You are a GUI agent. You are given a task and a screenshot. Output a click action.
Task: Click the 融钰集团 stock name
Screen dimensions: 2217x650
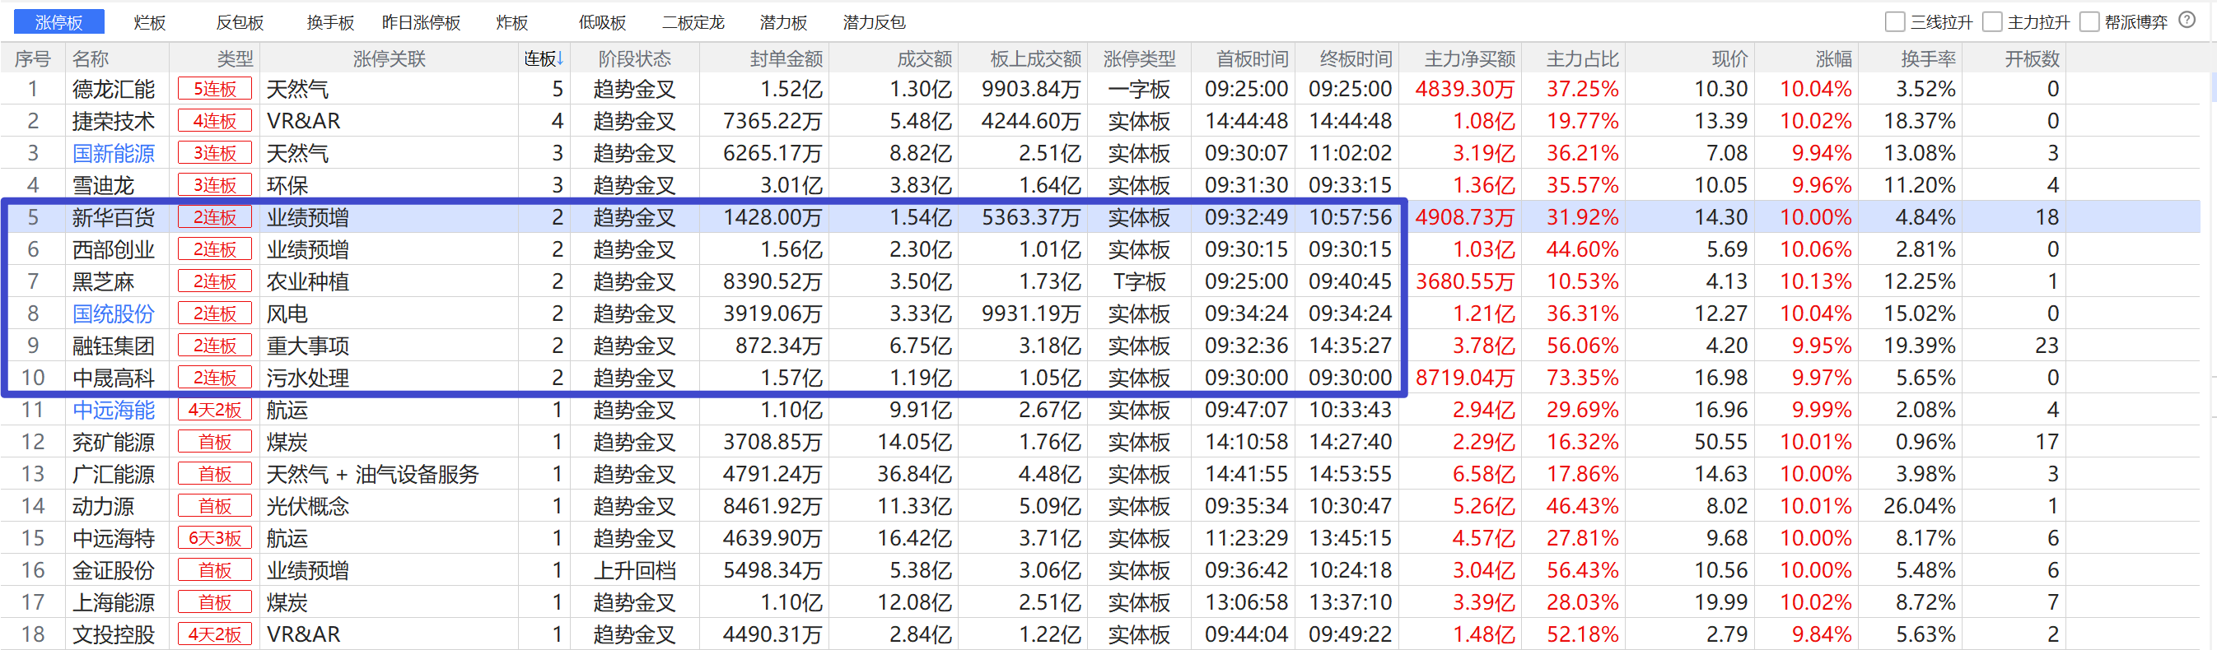[x=114, y=346]
